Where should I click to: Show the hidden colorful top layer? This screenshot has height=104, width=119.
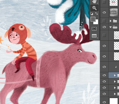tap(104, 2)
